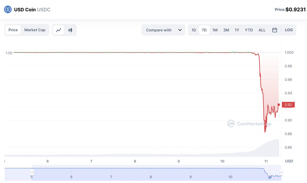Click the USDC ticker symbol
The height and width of the screenshot is (183, 307).
tap(44, 10)
